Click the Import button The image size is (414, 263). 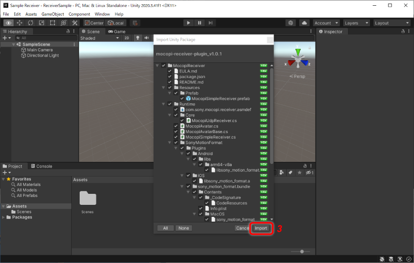pyautogui.click(x=260, y=228)
